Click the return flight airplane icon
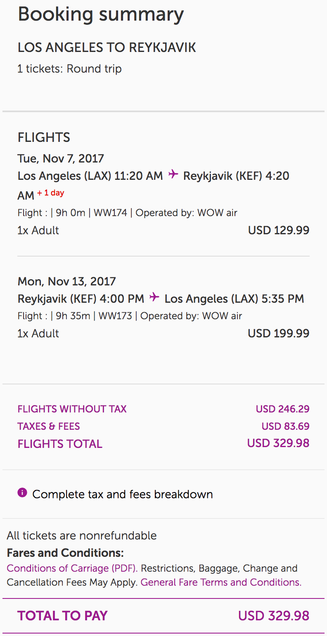The height and width of the screenshot is (636, 327). click(x=154, y=297)
